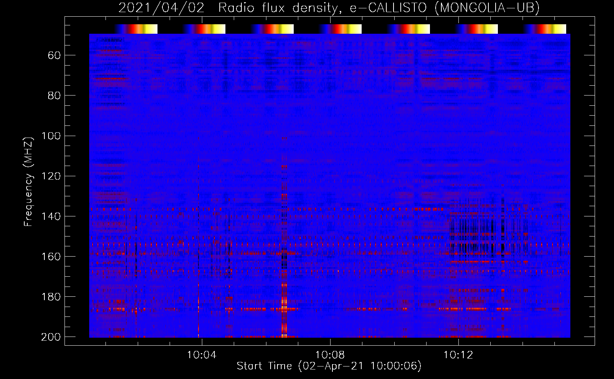Click the 120 frequency tick label
This screenshot has width=614, height=379.
(x=51, y=176)
